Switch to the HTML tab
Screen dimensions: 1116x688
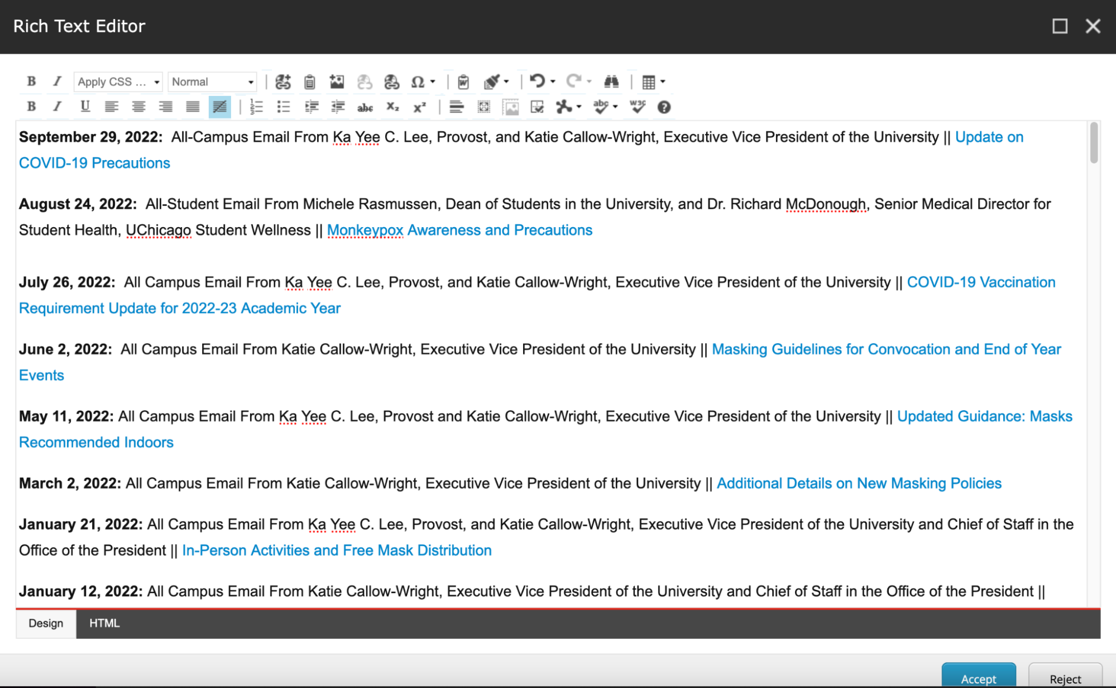point(104,623)
